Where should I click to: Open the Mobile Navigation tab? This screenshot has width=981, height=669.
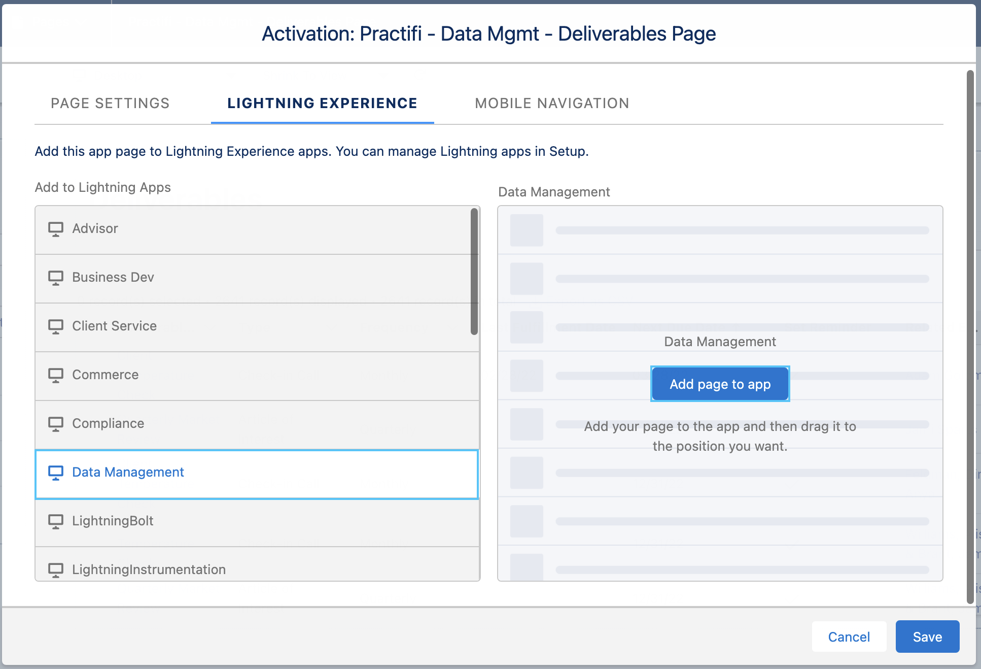click(552, 103)
